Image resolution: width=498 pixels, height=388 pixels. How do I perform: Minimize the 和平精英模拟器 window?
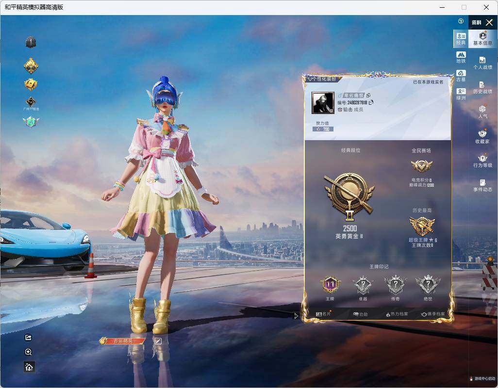tap(442, 7)
